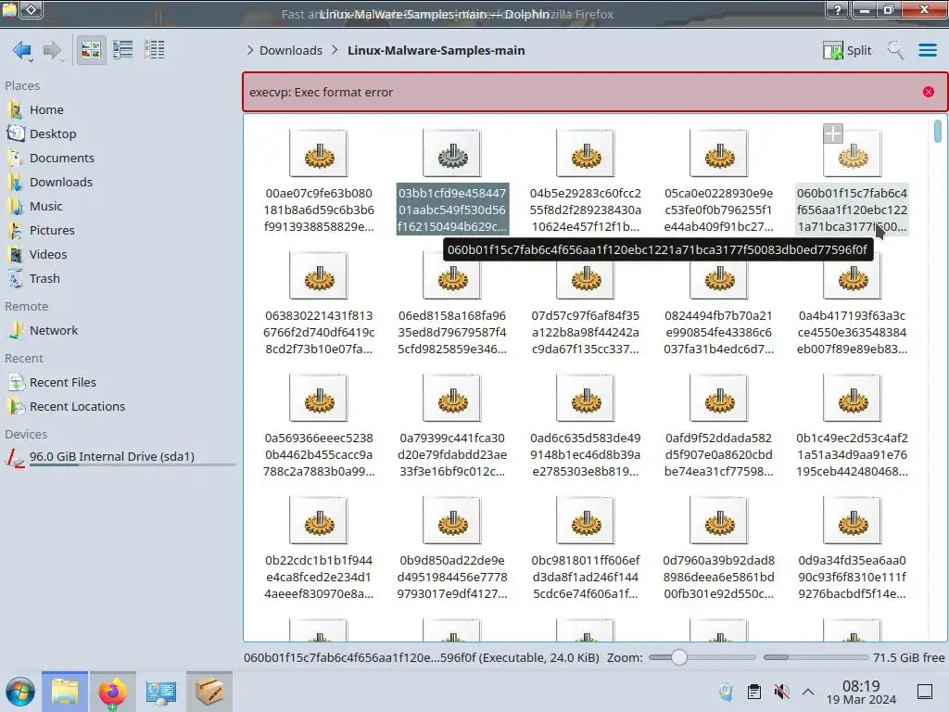Click the 71.5 GiB free space bar
949x712 pixels.
(x=816, y=657)
